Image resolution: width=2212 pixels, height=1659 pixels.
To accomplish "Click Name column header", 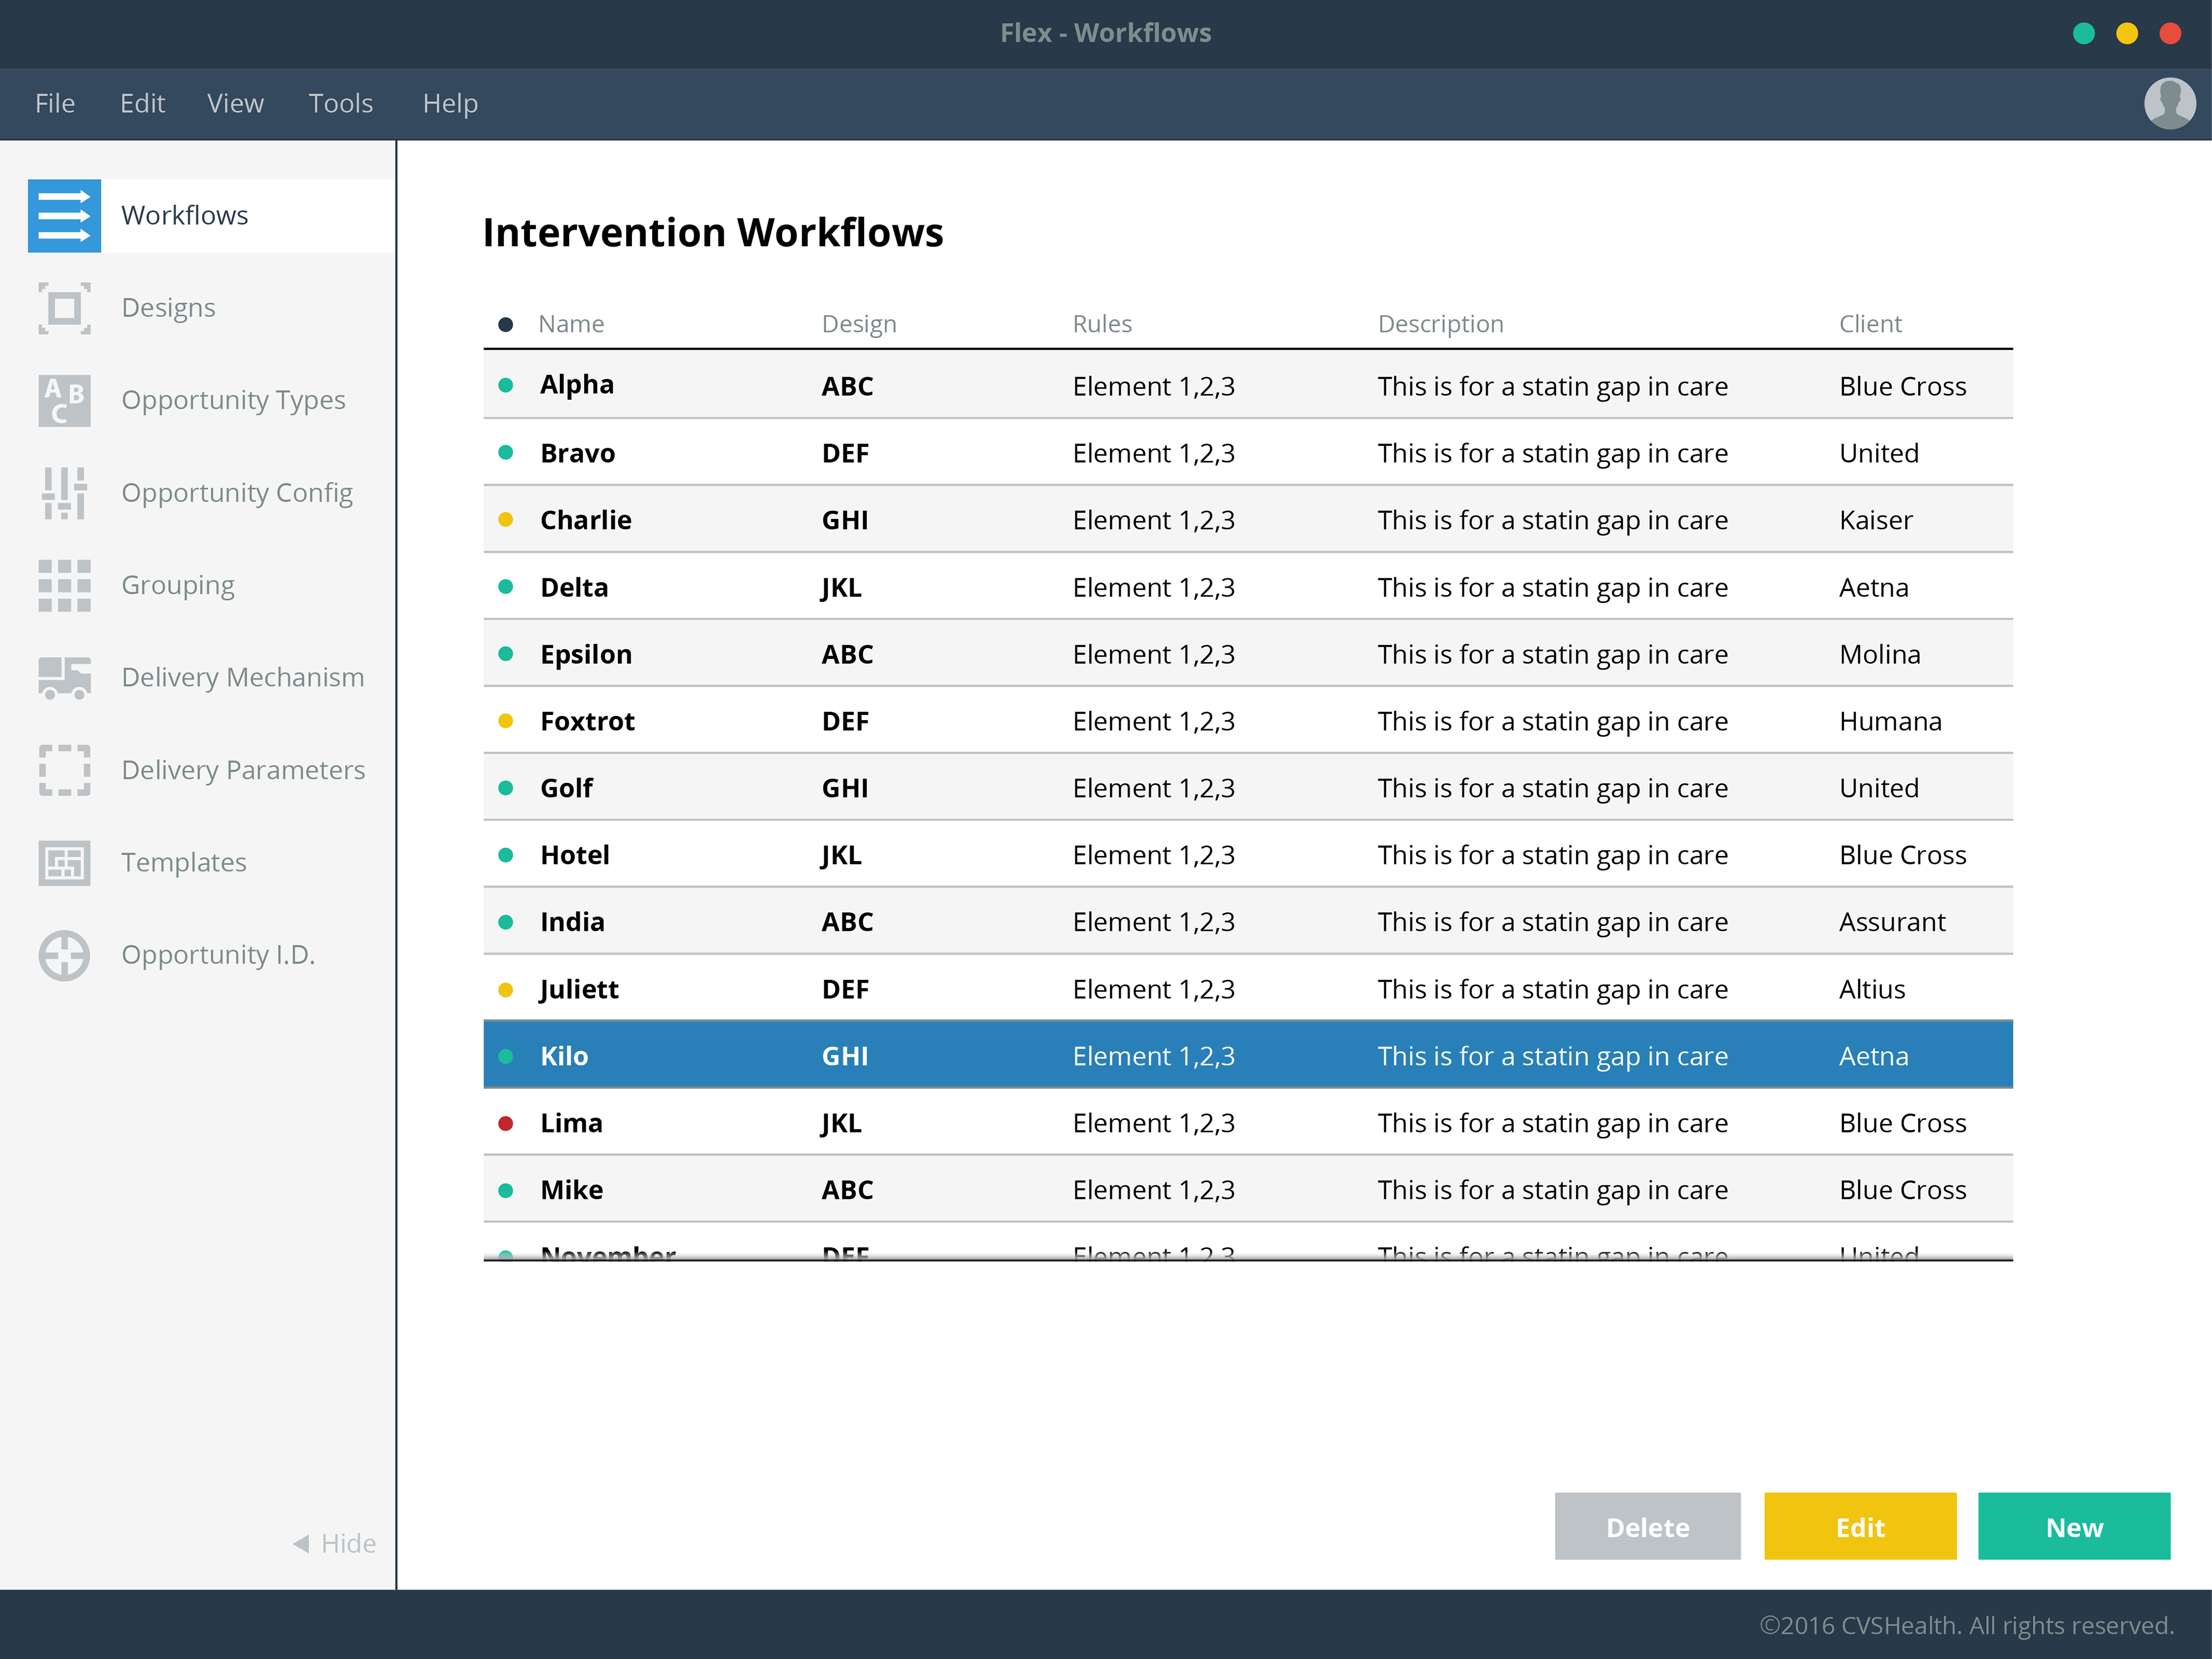I will pyautogui.click(x=571, y=324).
